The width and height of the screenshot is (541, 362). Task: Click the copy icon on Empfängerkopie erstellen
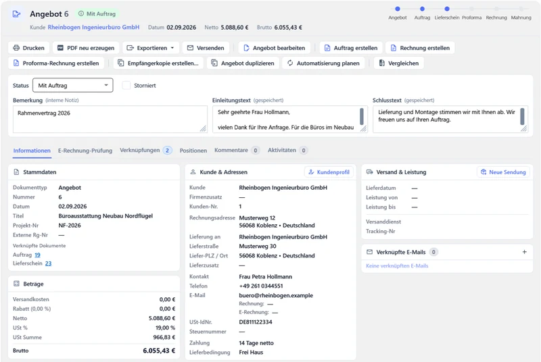(121, 63)
